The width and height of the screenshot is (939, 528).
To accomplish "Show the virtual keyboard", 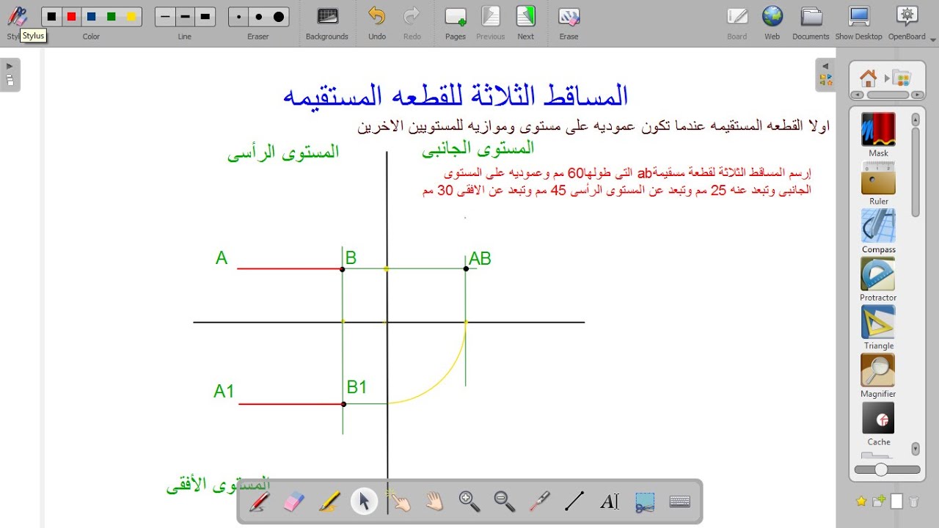I will click(680, 502).
